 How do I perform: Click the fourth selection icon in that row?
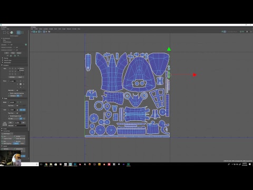click(x=18, y=55)
